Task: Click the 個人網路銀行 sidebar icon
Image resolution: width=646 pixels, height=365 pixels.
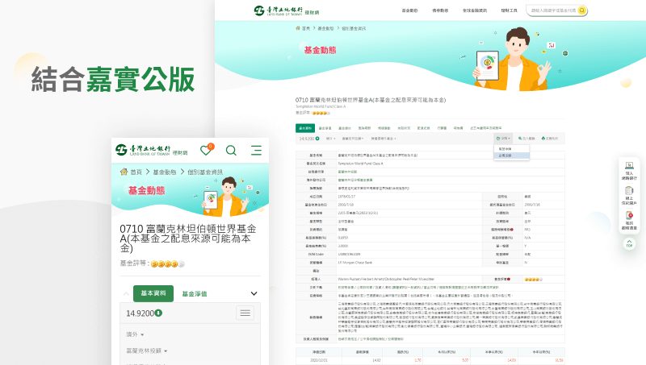Action: pyautogui.click(x=629, y=170)
